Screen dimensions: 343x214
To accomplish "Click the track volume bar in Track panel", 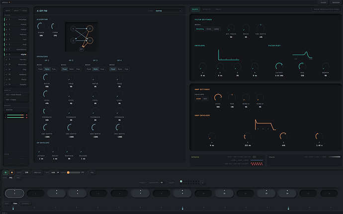I will click(335, 157).
